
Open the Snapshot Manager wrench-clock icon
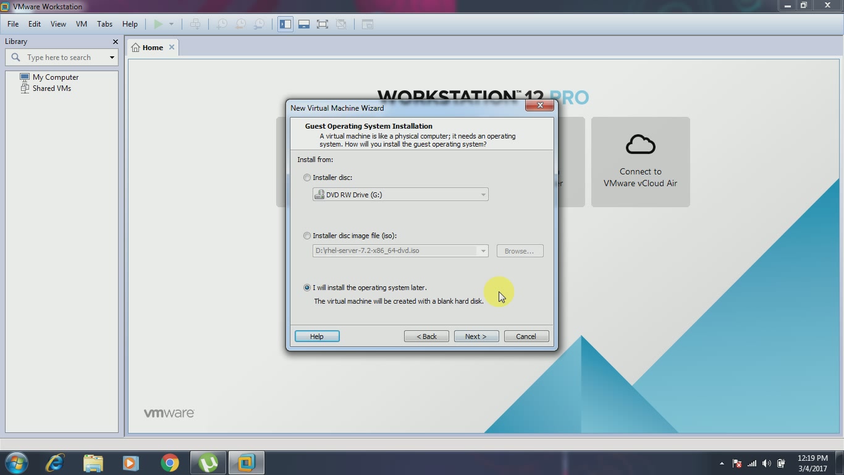coord(260,24)
